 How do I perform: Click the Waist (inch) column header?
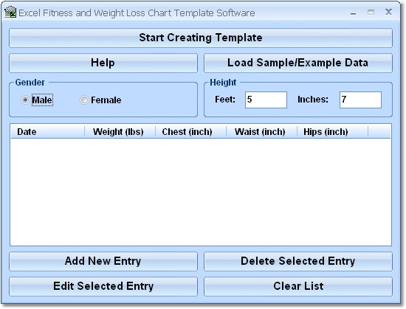pos(261,131)
